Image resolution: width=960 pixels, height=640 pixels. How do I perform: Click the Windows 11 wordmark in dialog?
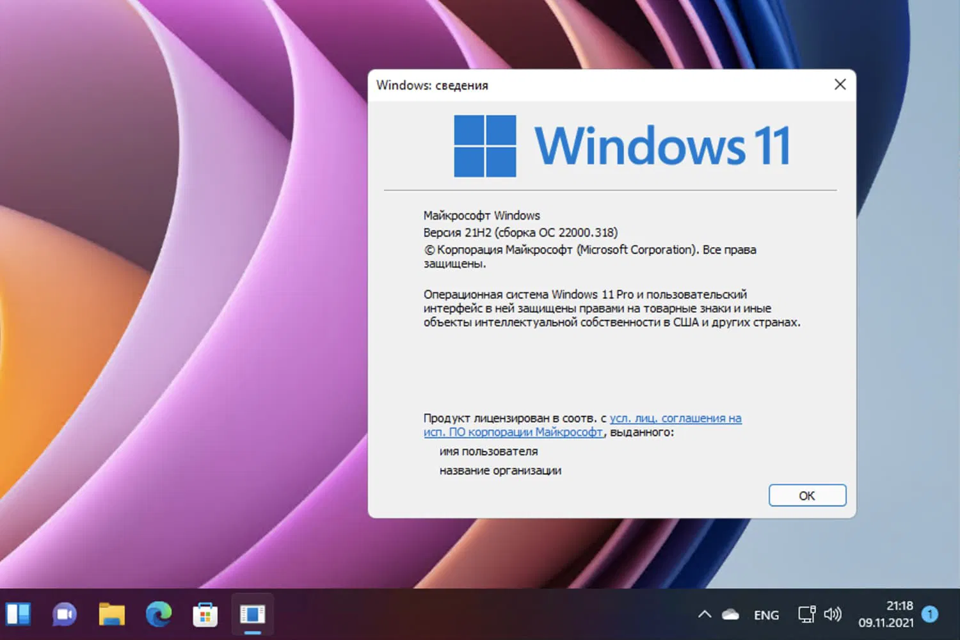coord(662,145)
